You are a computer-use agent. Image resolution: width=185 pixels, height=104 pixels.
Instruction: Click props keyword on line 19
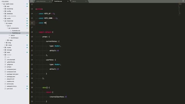pyautogui.click(x=45, y=37)
